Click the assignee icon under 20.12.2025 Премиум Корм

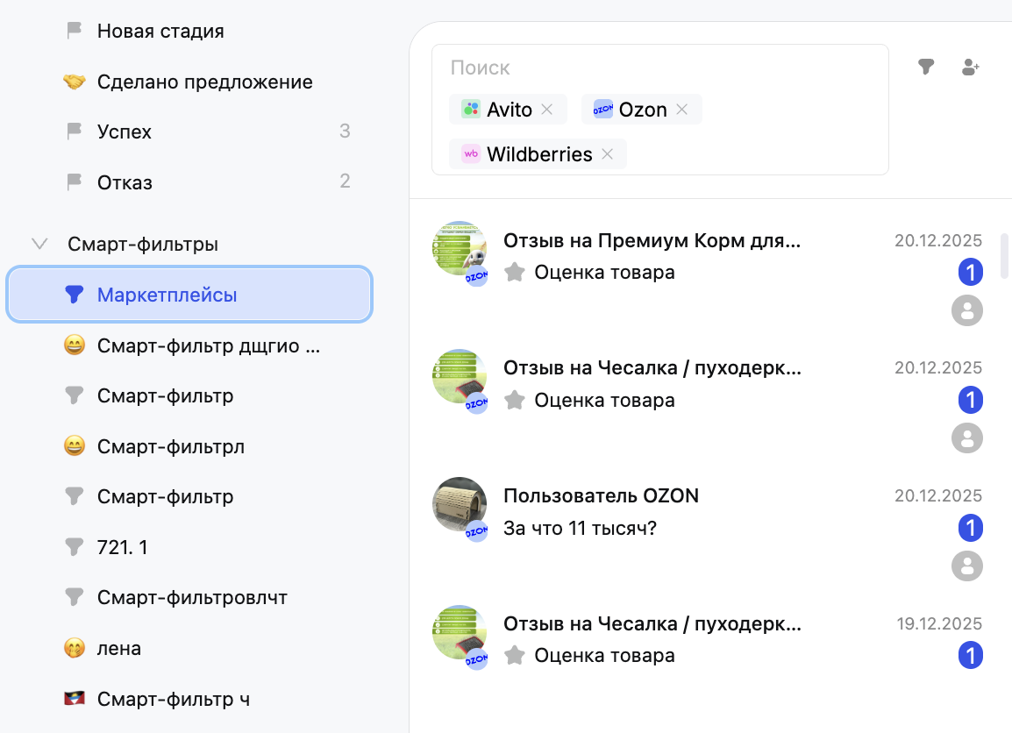(x=967, y=310)
